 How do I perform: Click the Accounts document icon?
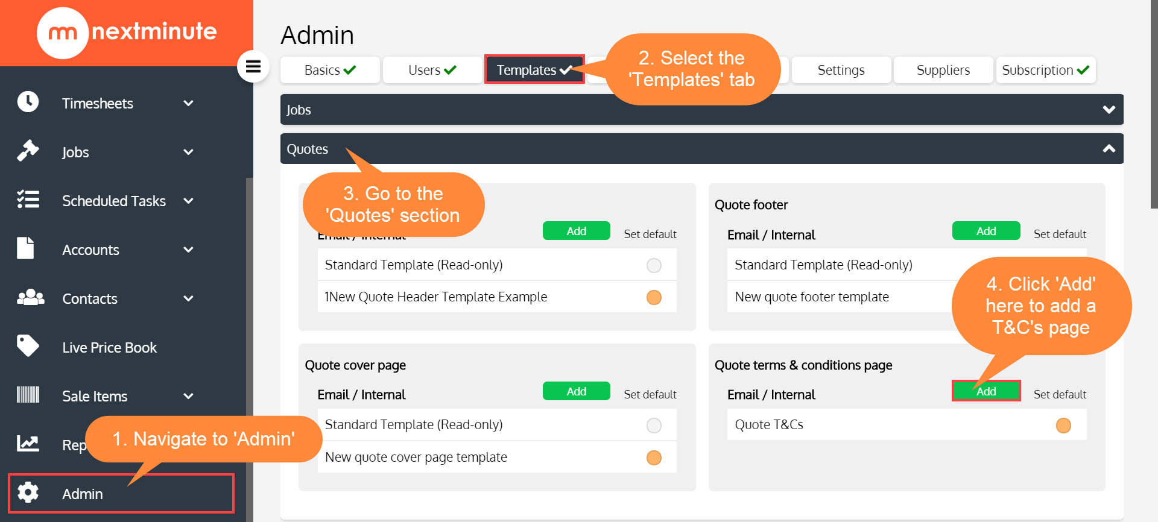(x=25, y=248)
